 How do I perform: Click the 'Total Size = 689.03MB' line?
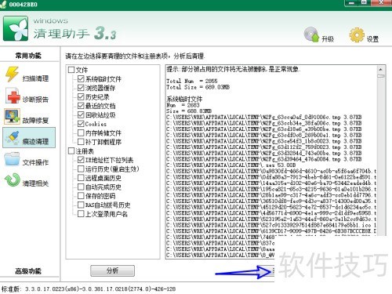[198, 87]
